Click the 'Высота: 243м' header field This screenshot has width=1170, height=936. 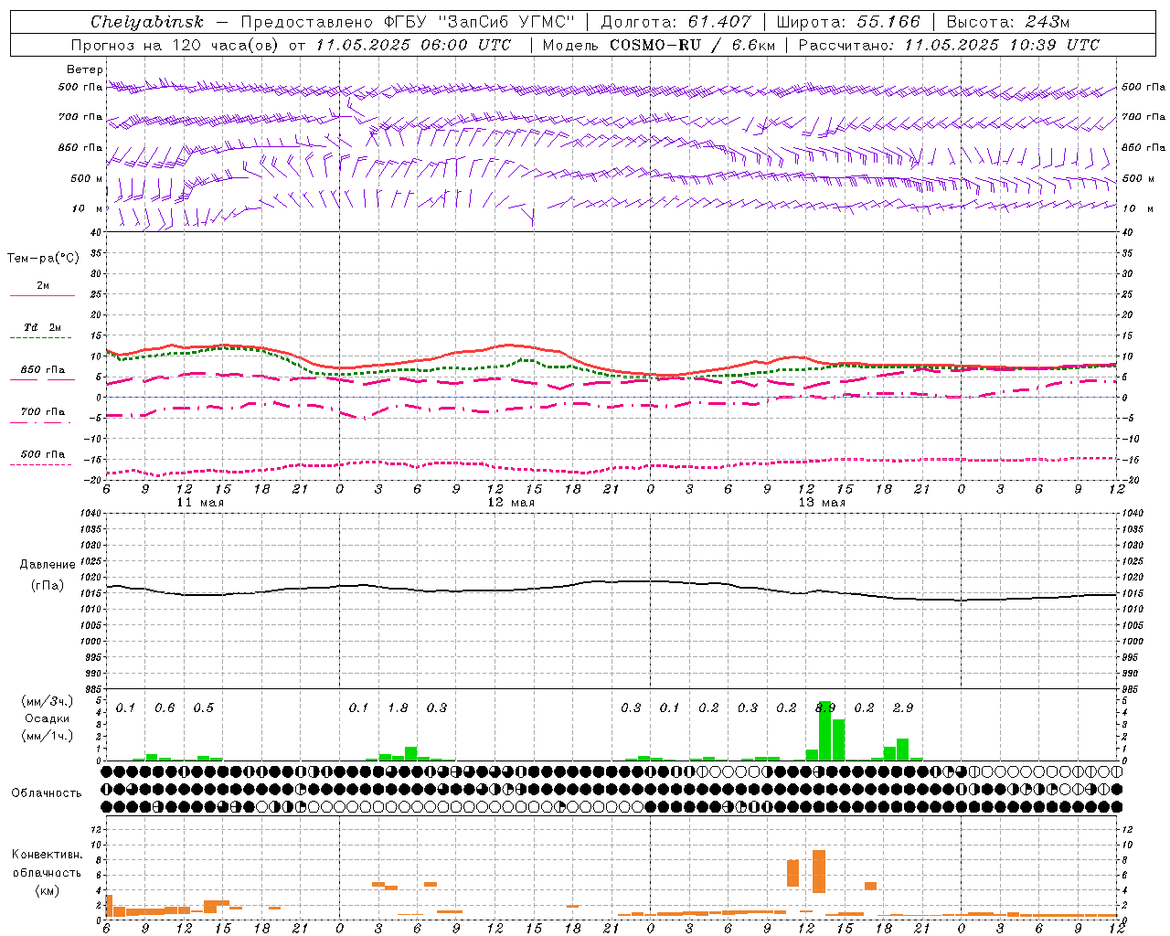click(x=1008, y=22)
